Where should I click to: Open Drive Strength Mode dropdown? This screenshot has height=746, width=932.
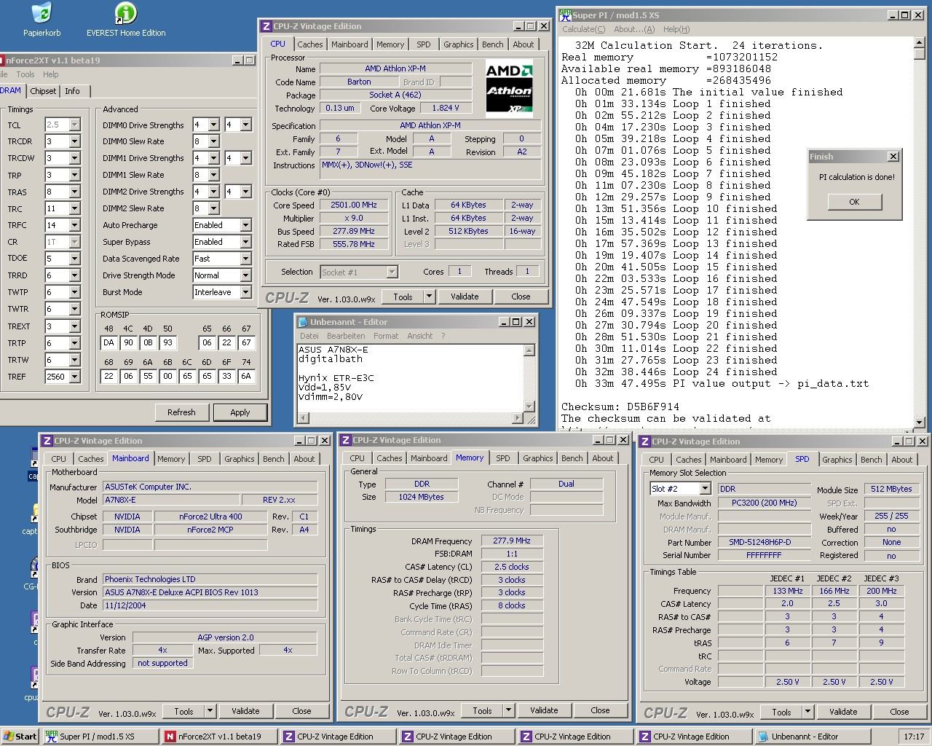[x=245, y=275]
